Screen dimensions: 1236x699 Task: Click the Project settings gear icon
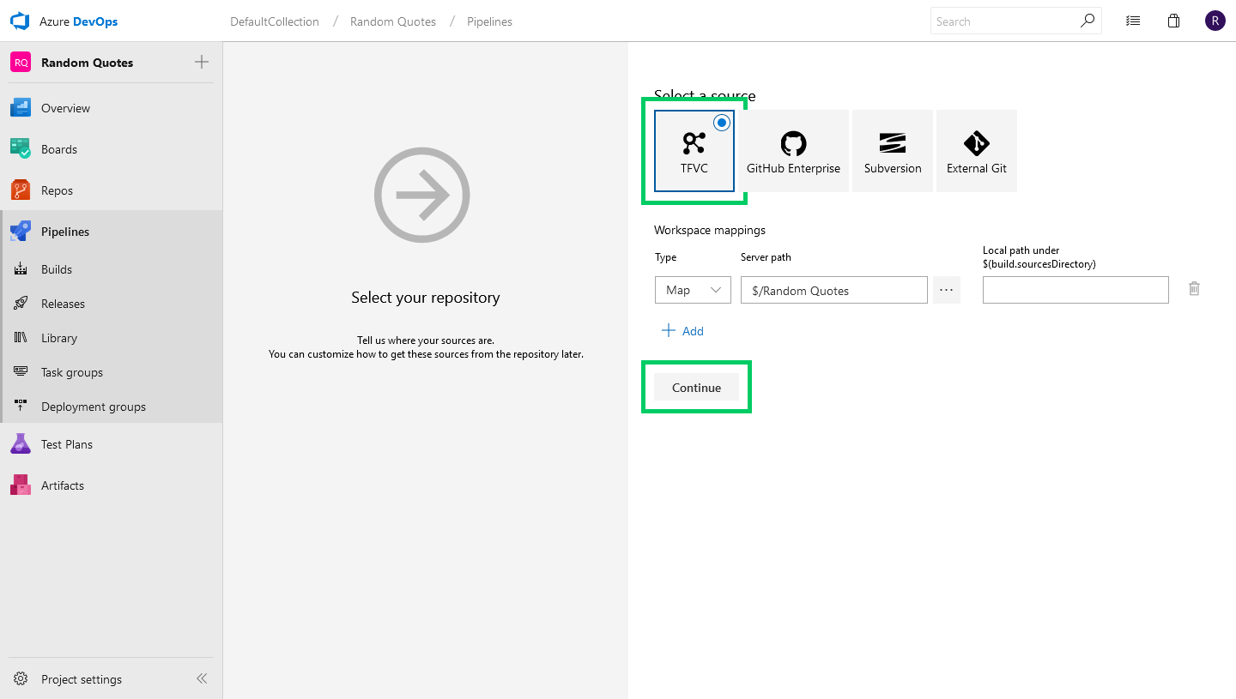(x=21, y=679)
